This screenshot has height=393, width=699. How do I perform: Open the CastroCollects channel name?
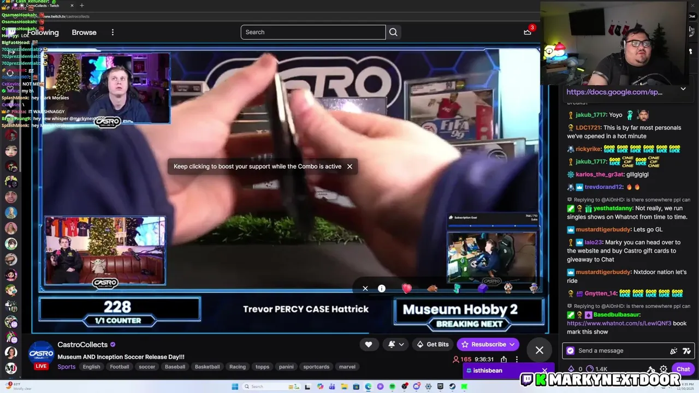pyautogui.click(x=82, y=345)
